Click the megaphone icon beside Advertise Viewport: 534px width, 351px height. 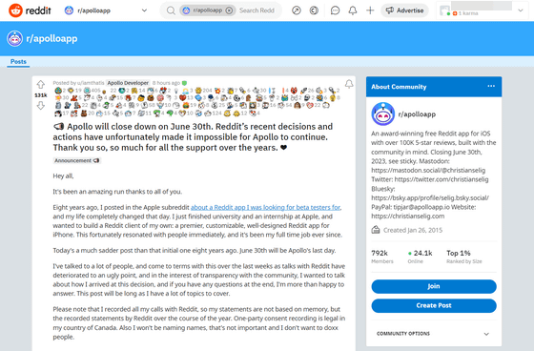tap(390, 10)
